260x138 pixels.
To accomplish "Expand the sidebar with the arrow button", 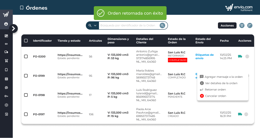I will point(13,29).
